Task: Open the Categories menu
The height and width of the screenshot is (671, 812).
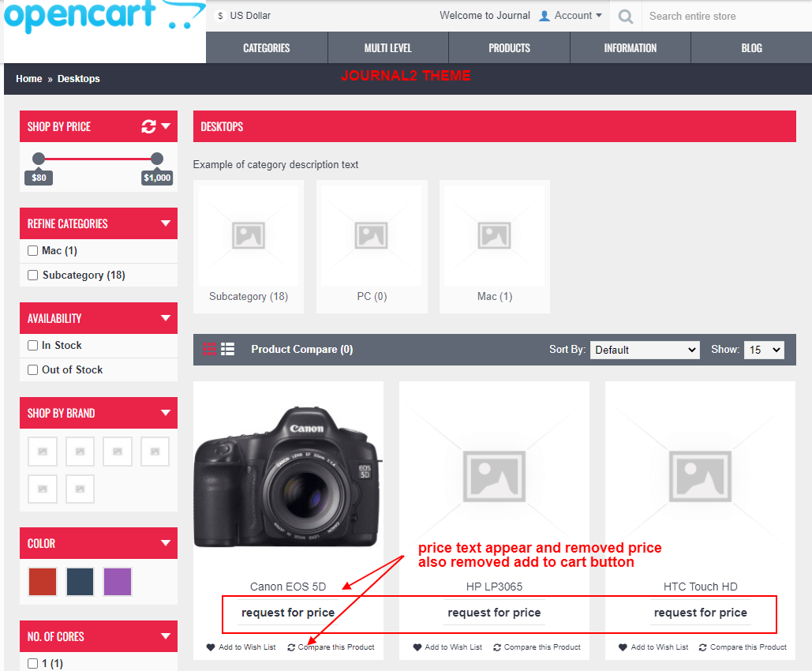Action: [265, 47]
